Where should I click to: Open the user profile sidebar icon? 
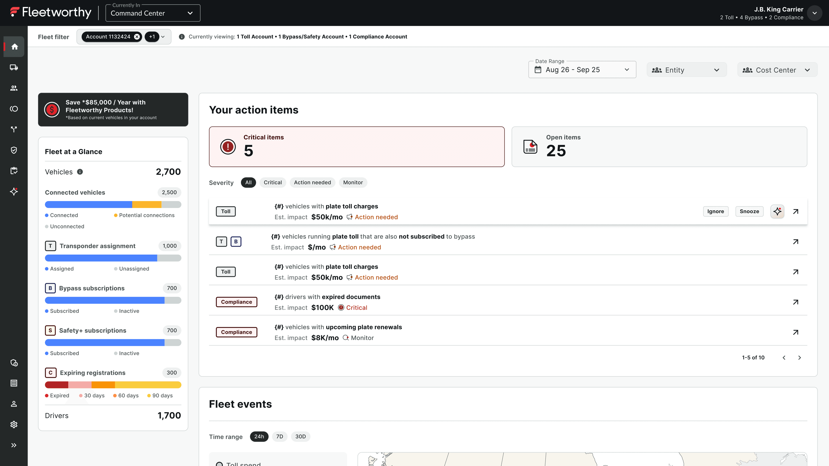14,404
